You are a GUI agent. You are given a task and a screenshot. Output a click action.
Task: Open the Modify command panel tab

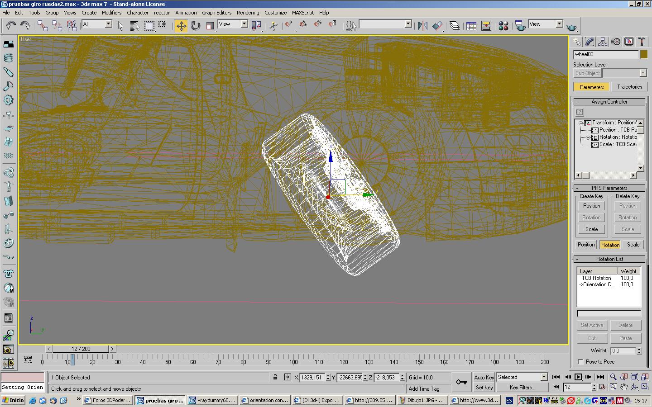[x=590, y=42]
